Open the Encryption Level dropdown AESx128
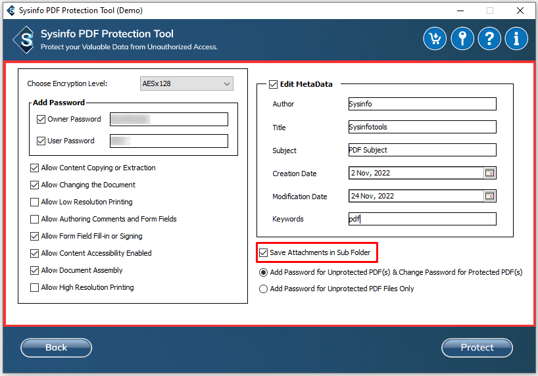538x376 pixels. [187, 83]
